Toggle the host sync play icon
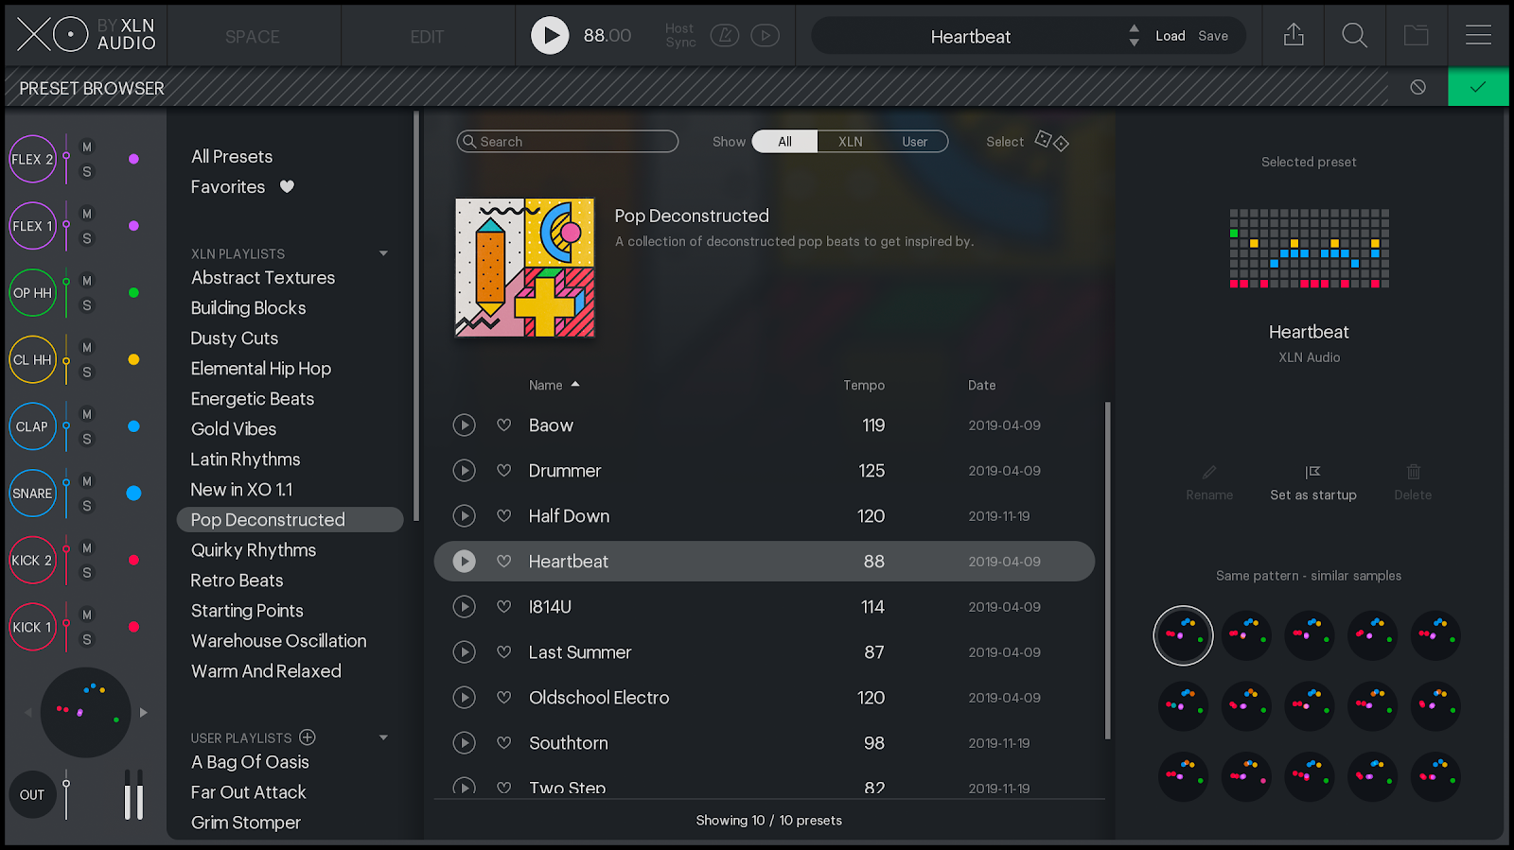Image resolution: width=1514 pixels, height=850 pixels. (x=765, y=36)
